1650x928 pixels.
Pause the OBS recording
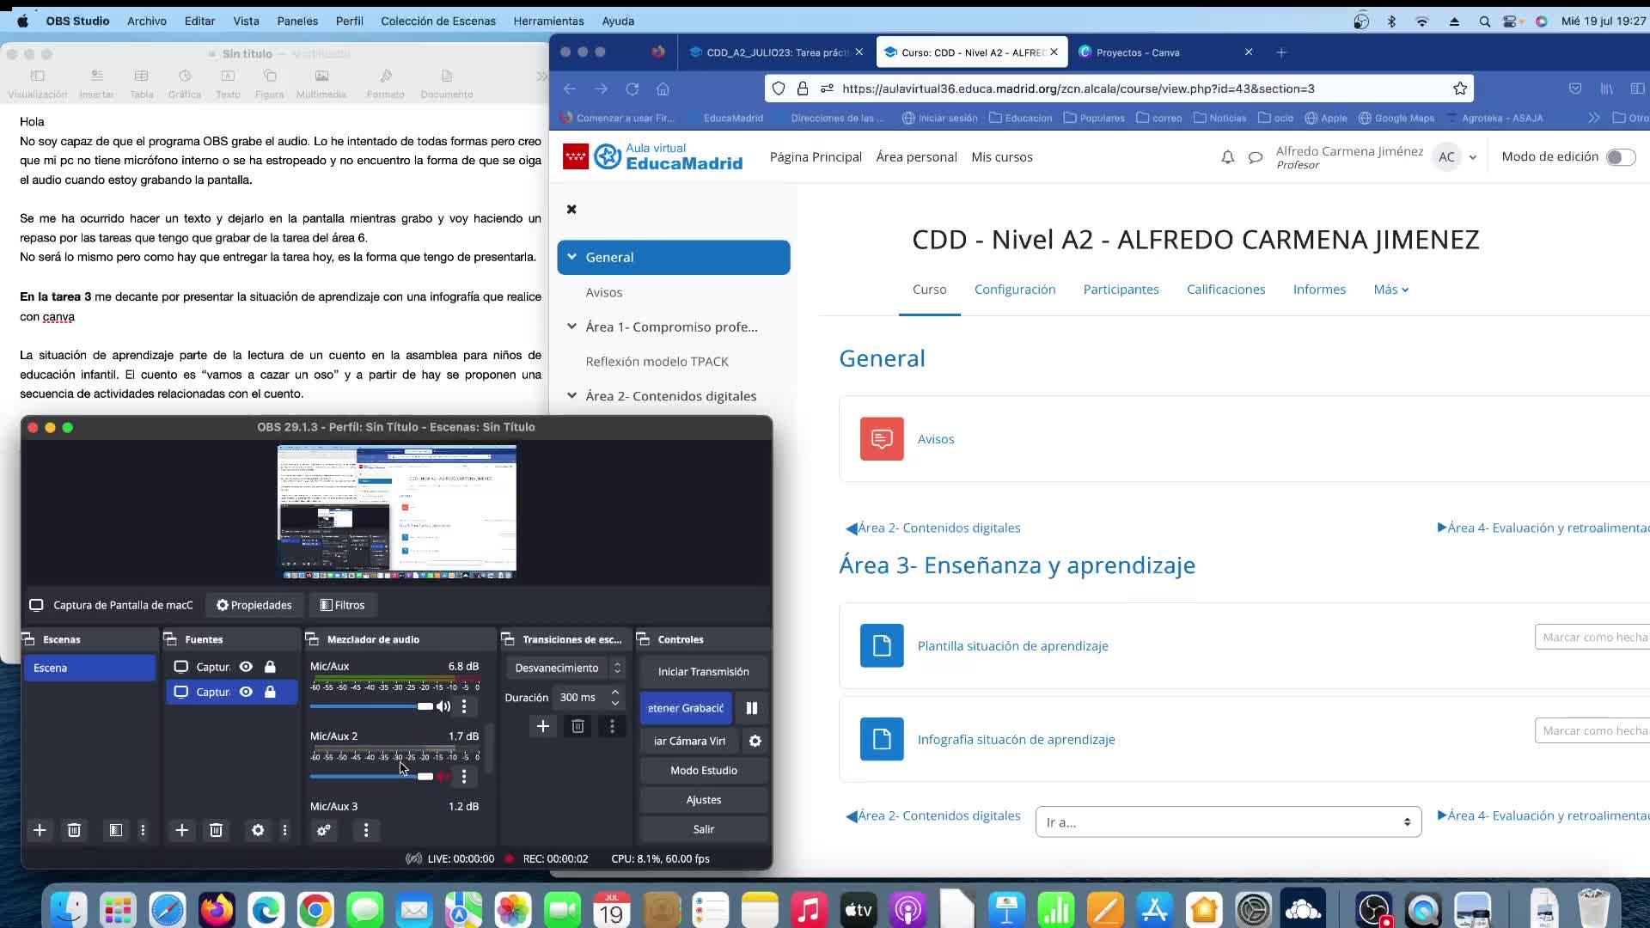click(x=752, y=708)
